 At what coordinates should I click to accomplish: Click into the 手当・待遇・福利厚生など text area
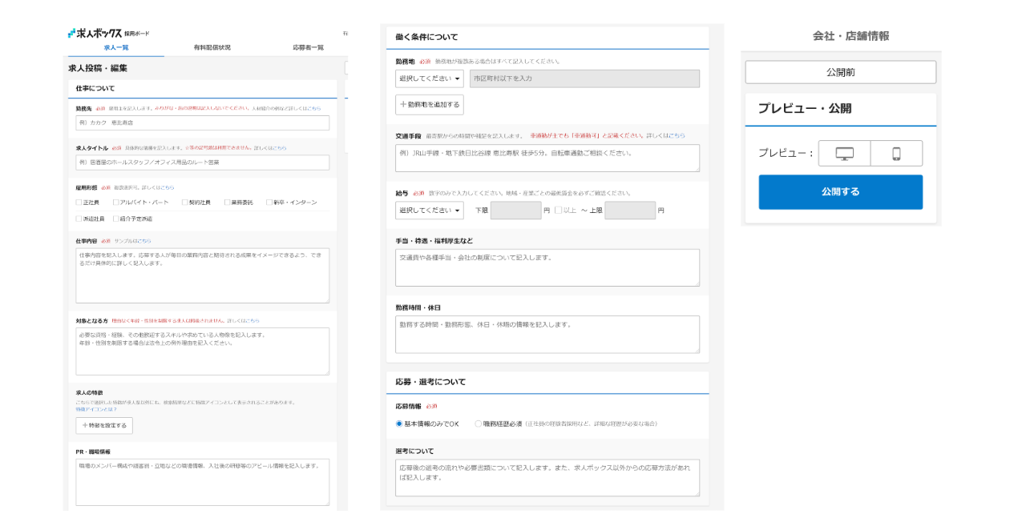[547, 267]
